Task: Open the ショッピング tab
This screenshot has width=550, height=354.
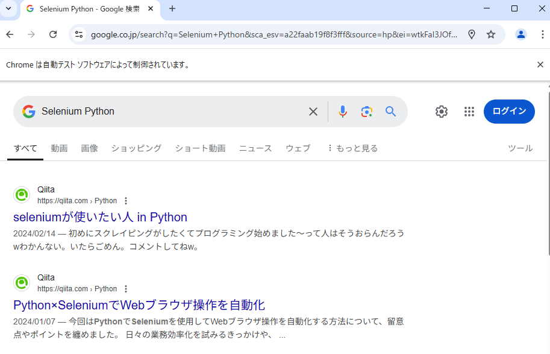Action: click(137, 148)
